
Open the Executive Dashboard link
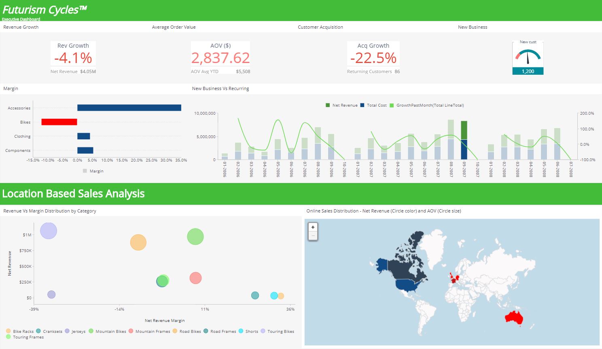click(21, 19)
